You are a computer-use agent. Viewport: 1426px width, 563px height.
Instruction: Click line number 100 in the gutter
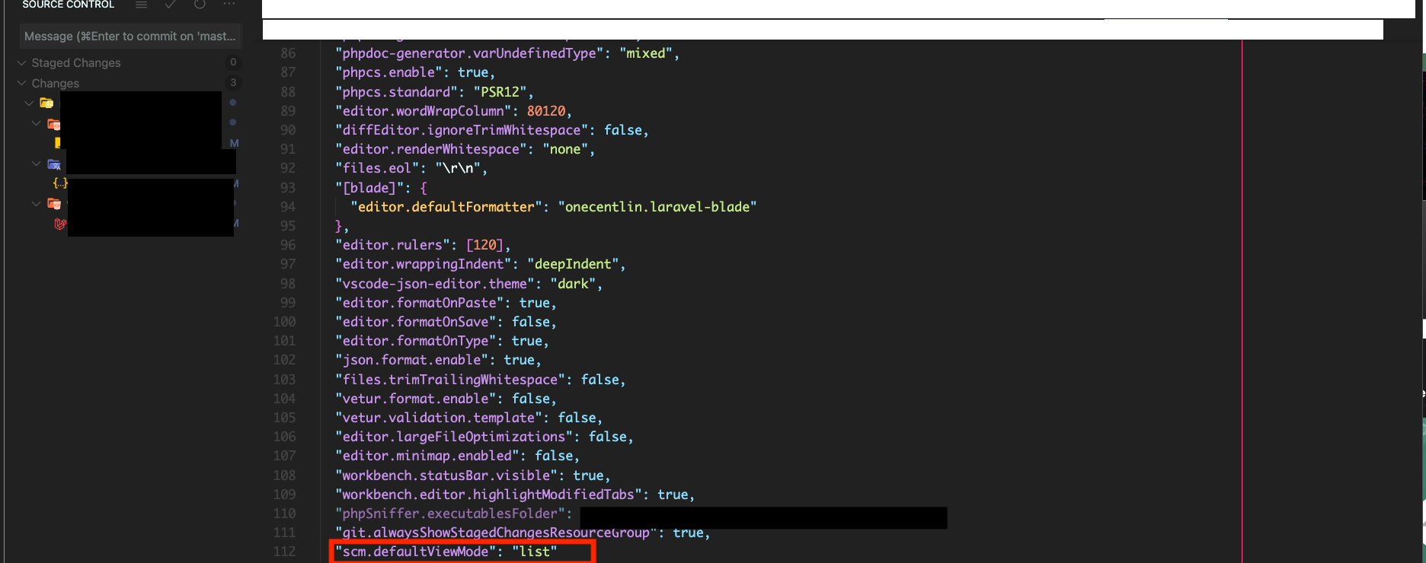click(x=284, y=322)
